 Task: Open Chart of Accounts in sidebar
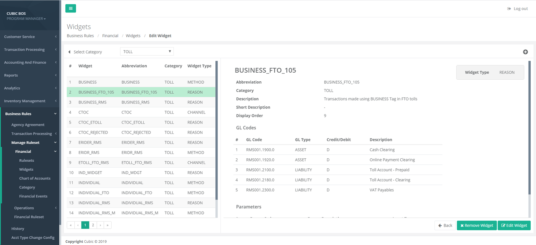(35, 178)
